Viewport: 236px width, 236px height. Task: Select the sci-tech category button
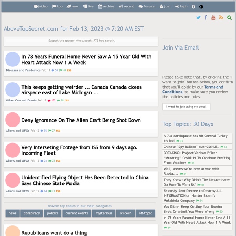tap(125, 213)
